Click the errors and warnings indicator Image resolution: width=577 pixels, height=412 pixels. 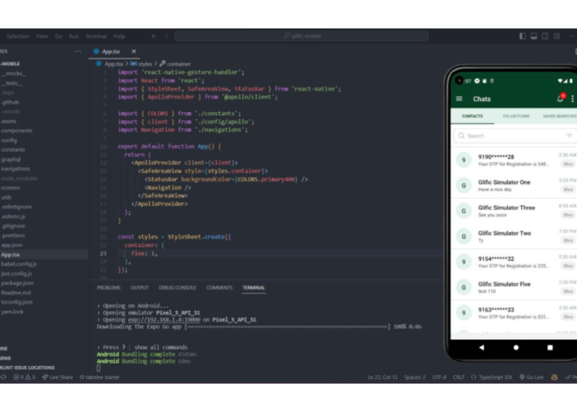[x=23, y=377]
